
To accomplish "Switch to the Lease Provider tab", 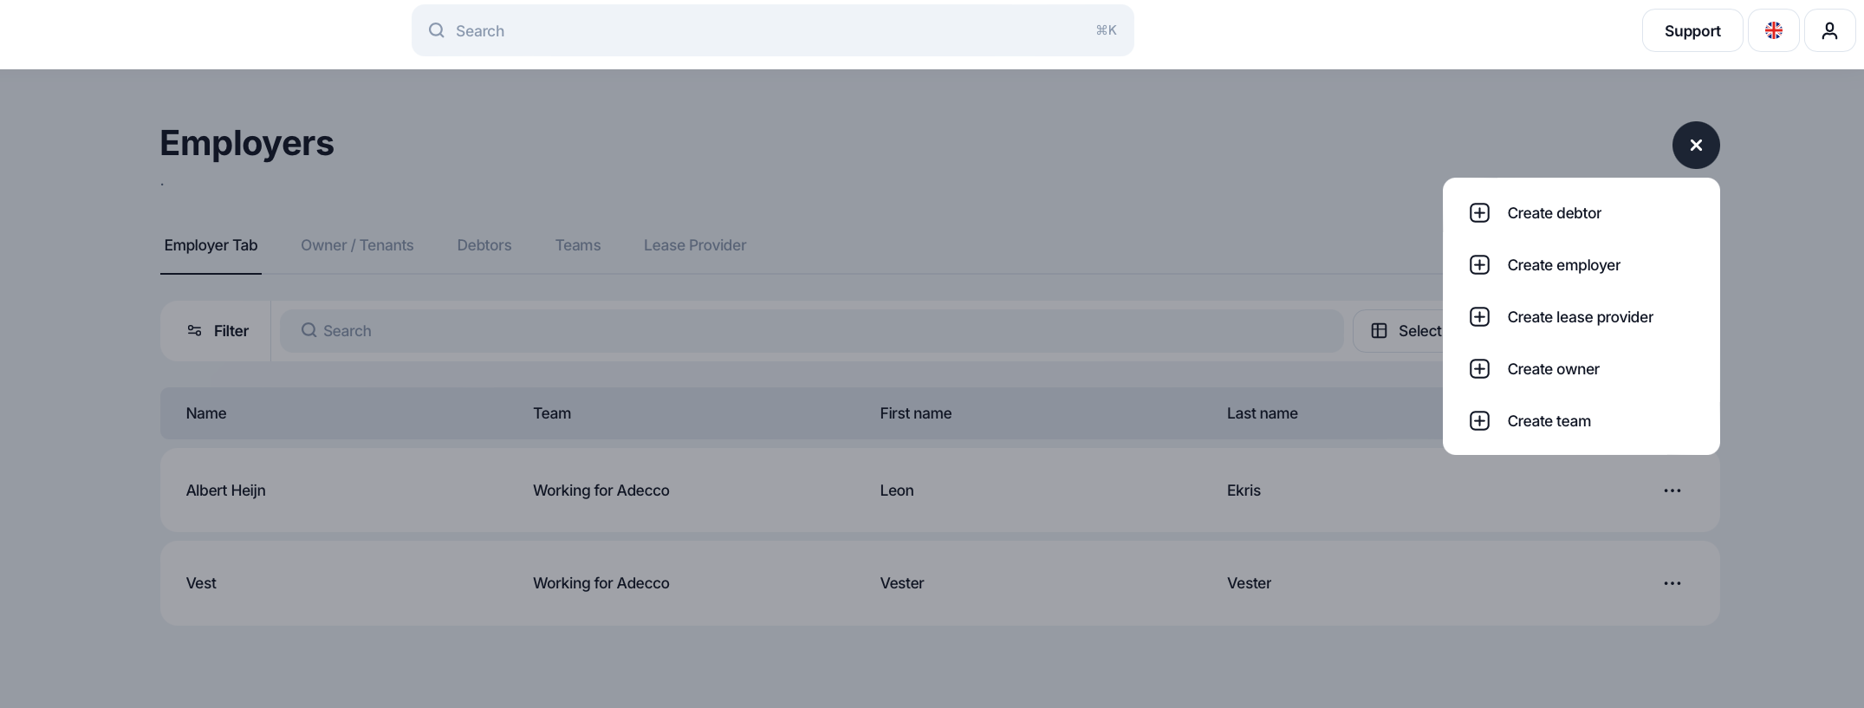I will pyautogui.click(x=695, y=245).
